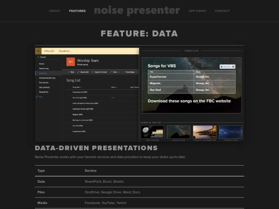Open the ABOUT nav item
Image resolution: width=279 pixels, height=209 pixels.
coord(55,11)
